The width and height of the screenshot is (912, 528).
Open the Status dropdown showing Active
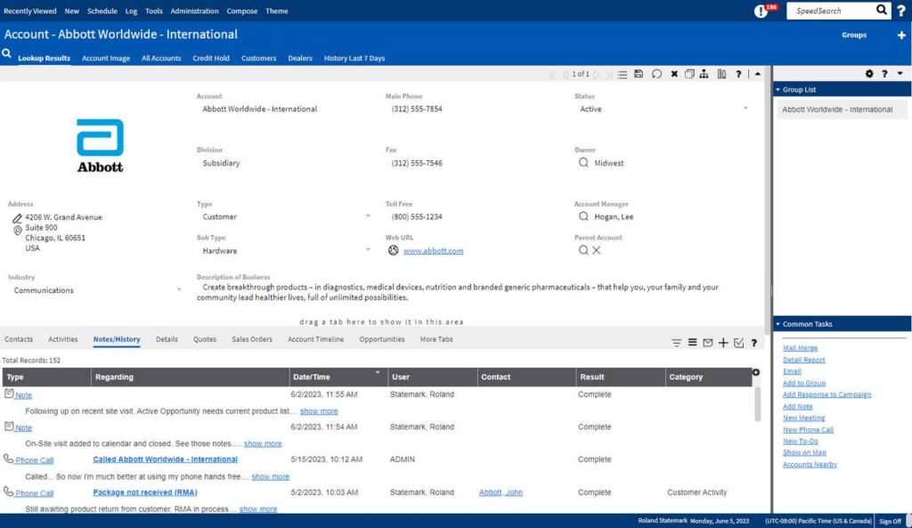(745, 110)
